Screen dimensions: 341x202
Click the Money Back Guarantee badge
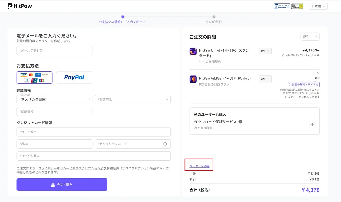click(282, 6)
